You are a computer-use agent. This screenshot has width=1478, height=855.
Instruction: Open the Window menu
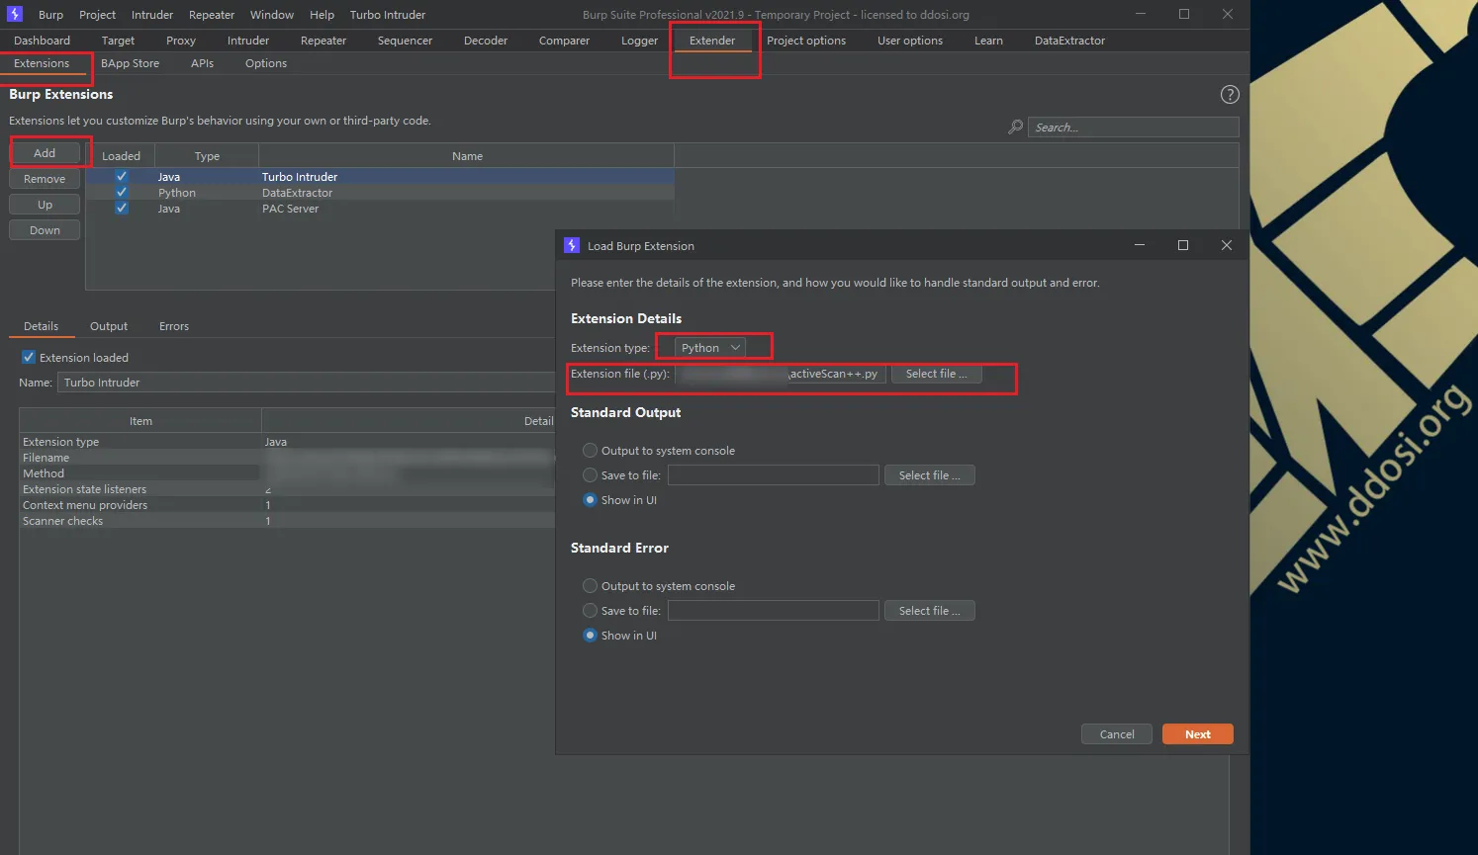(x=272, y=15)
